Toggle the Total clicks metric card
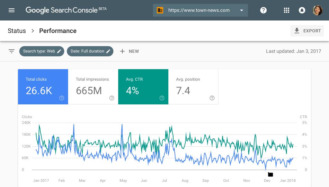 coord(43,86)
